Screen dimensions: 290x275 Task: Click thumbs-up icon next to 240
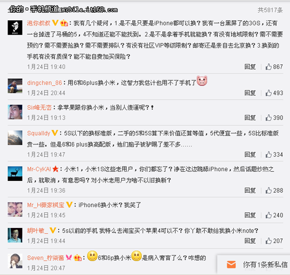[x=269, y=215]
